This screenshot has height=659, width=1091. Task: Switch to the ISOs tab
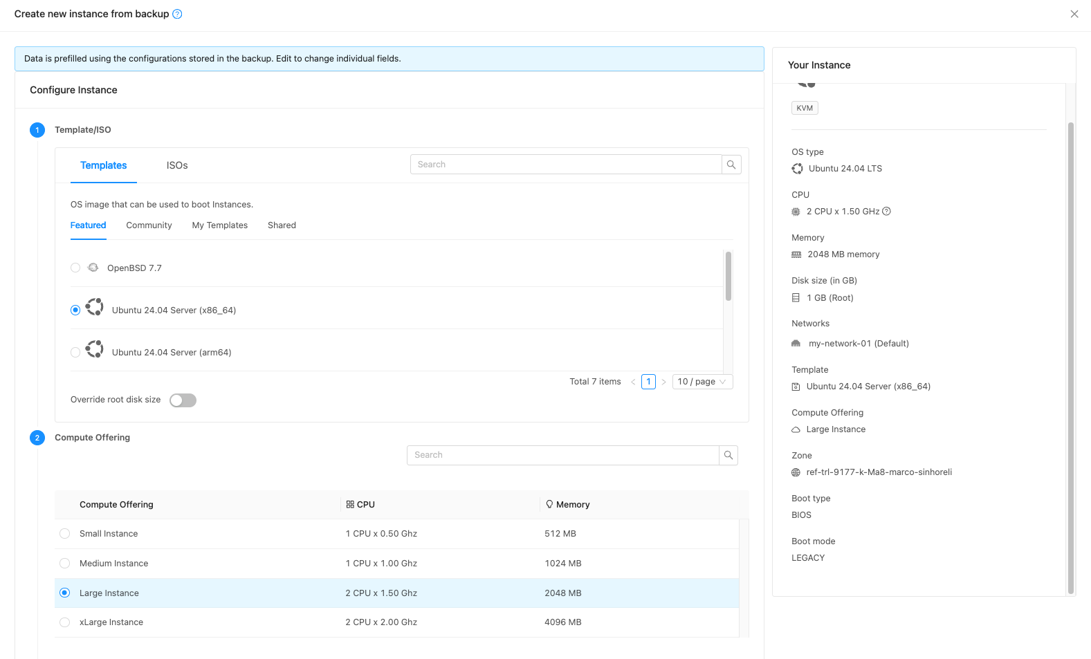pos(177,165)
